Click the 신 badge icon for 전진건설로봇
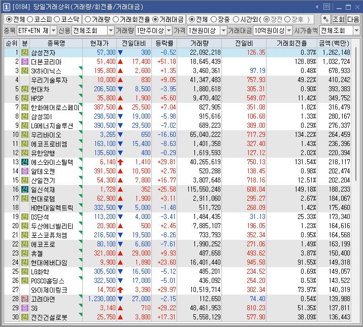363x327 pixels. (25, 317)
